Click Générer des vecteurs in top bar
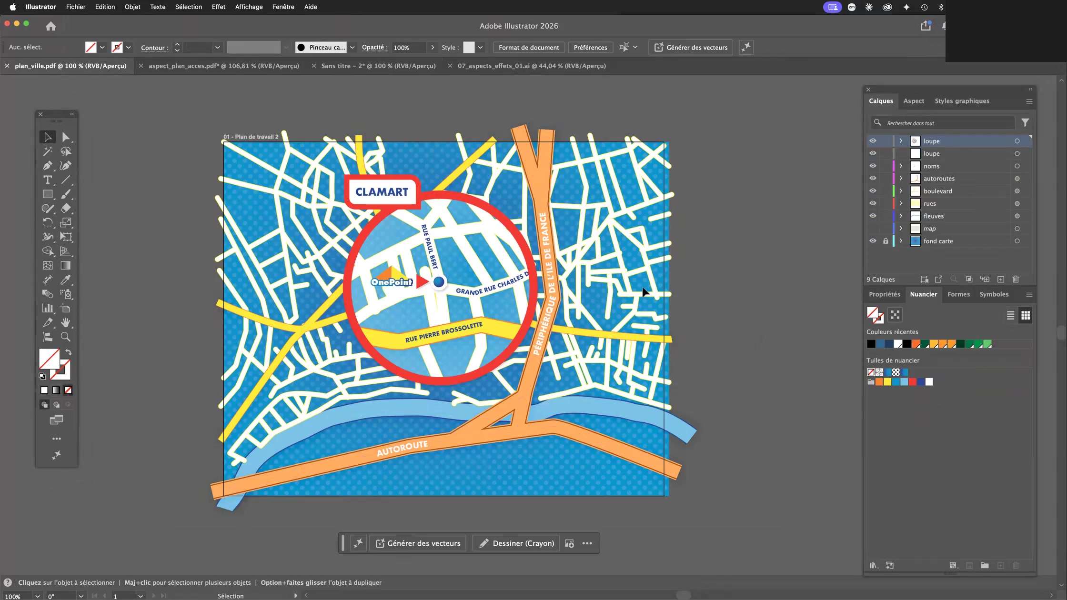The width and height of the screenshot is (1067, 600). [x=691, y=48]
